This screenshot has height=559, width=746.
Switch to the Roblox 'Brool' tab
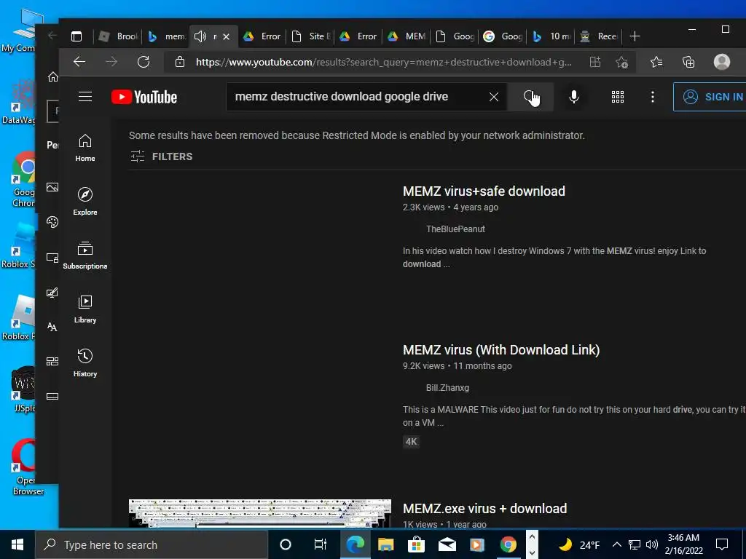coord(118,36)
